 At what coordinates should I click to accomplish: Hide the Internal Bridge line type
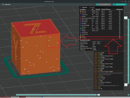click(120, 25)
